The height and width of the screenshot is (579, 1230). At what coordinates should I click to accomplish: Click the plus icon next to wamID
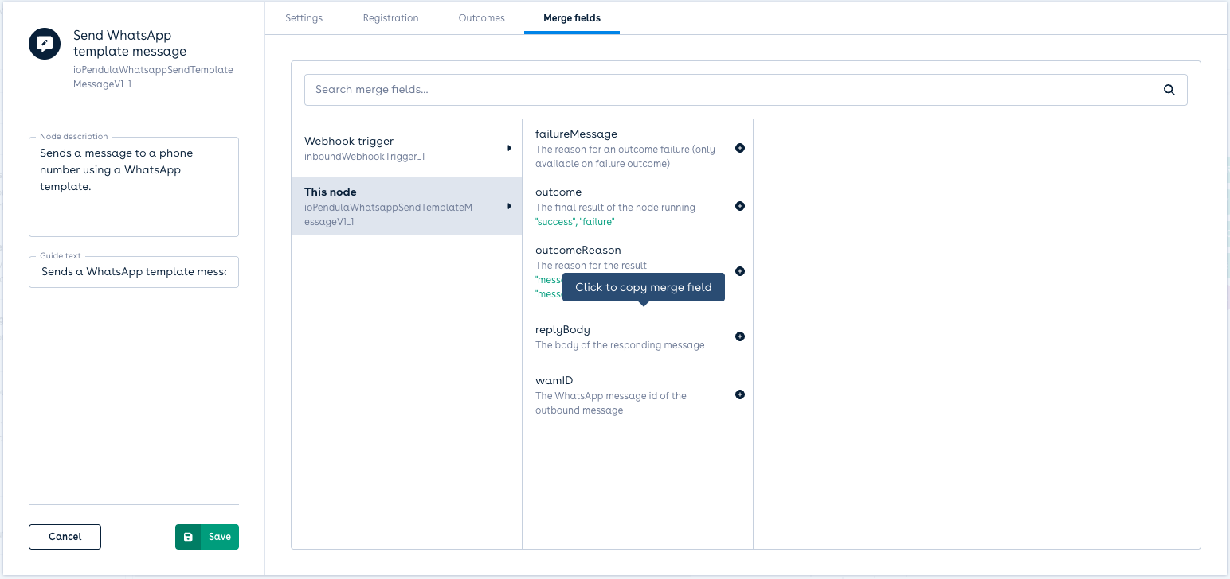(x=739, y=394)
